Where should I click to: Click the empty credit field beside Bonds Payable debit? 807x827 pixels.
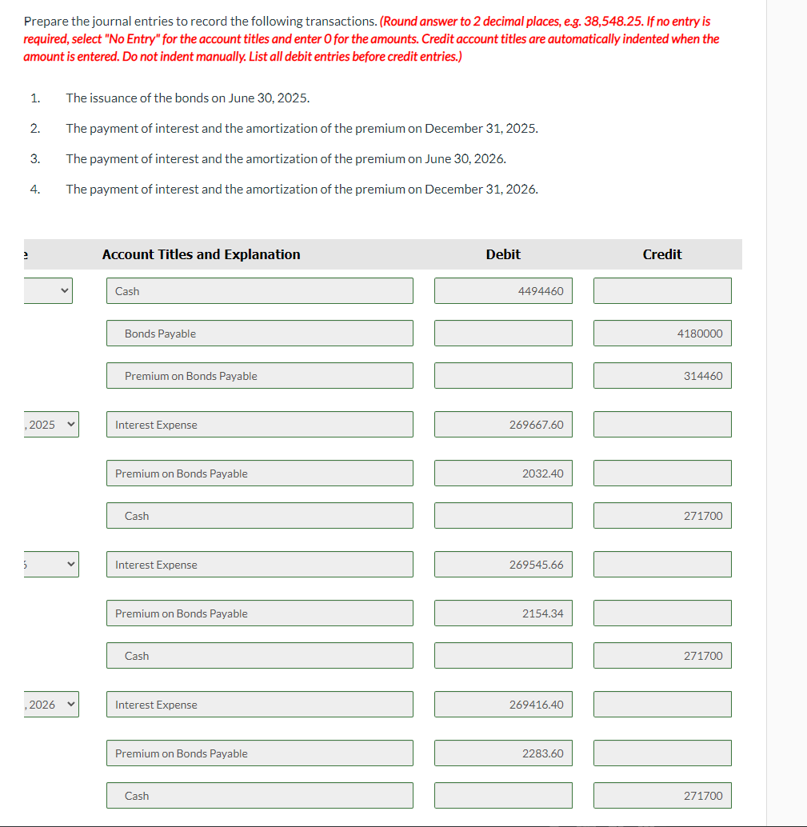coord(502,333)
